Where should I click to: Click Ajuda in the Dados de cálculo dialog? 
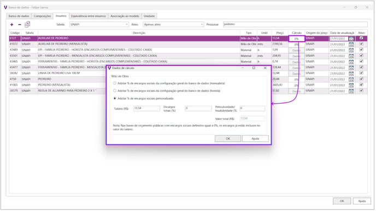click(255, 138)
